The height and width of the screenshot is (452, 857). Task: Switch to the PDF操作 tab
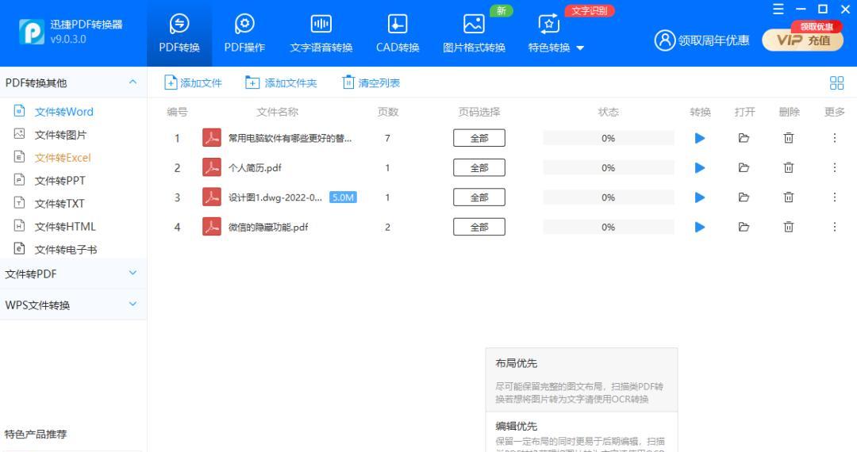point(244,33)
